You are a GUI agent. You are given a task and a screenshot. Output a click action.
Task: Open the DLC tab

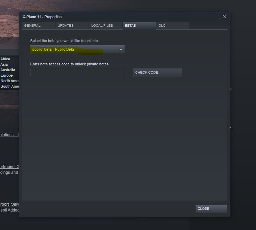173,26
